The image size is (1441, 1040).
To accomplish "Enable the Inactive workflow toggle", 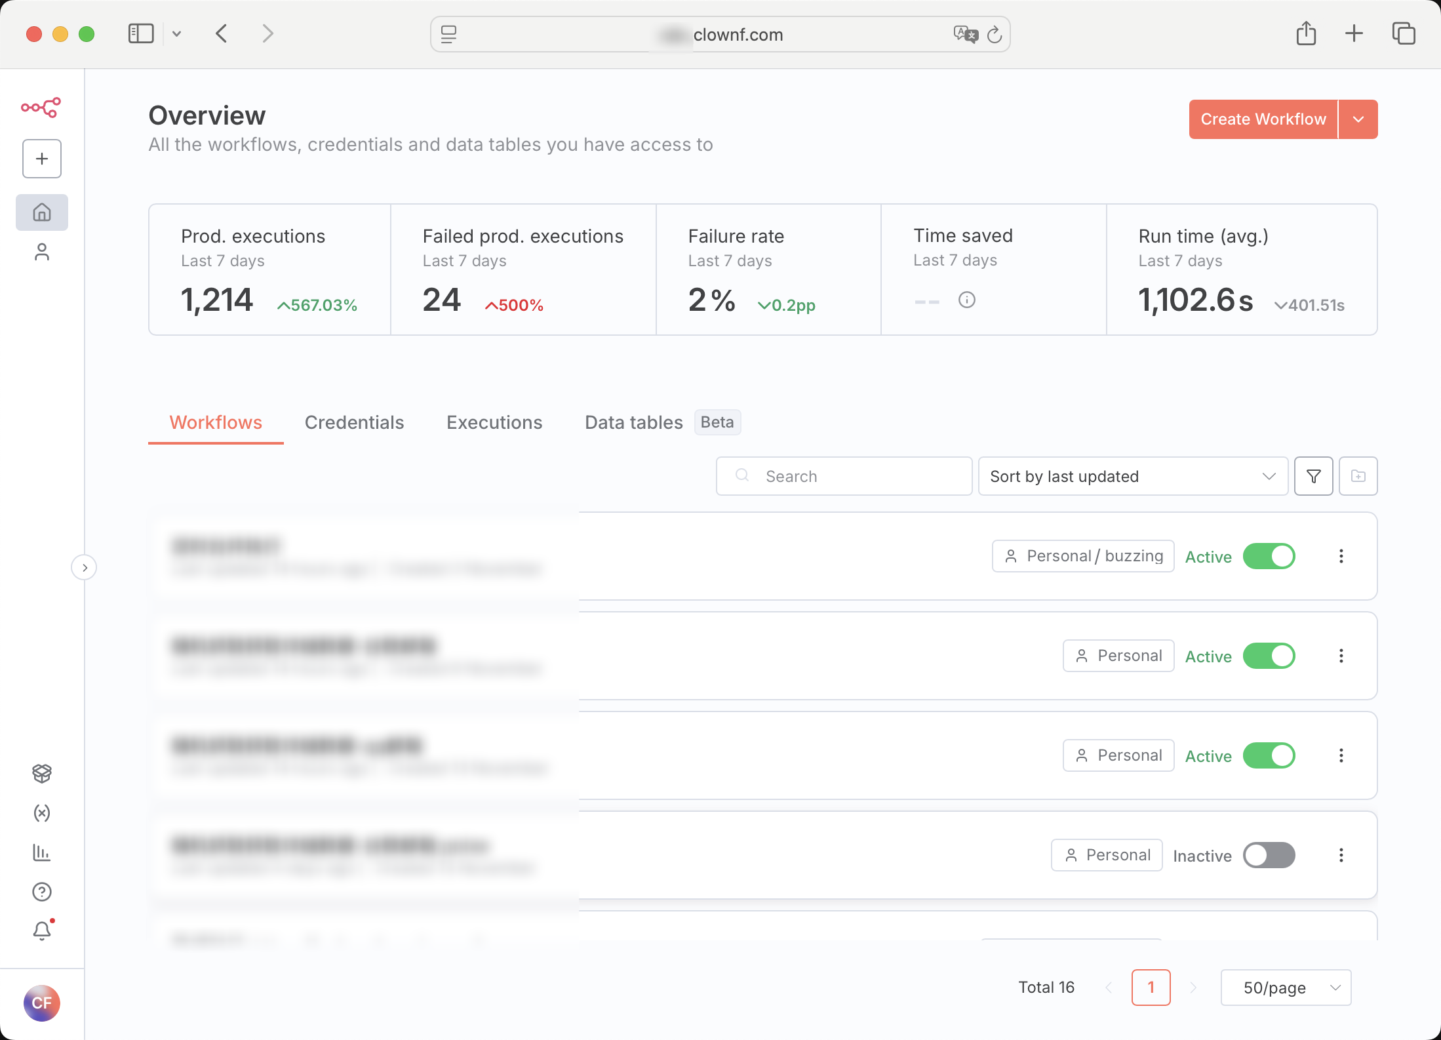I will pyautogui.click(x=1269, y=855).
